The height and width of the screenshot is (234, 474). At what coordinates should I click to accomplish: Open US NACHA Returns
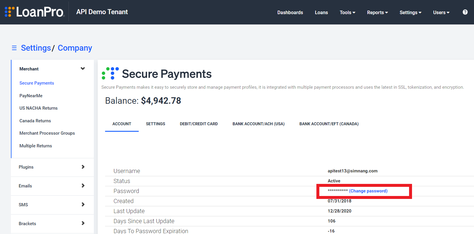pyautogui.click(x=39, y=108)
